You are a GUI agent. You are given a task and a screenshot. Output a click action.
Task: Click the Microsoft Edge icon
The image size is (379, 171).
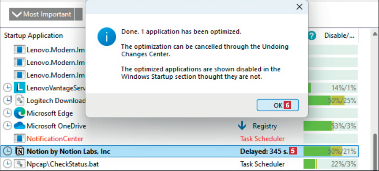click(x=20, y=113)
